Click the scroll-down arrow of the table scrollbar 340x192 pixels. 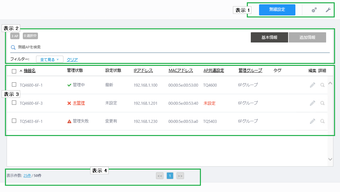click(x=330, y=159)
